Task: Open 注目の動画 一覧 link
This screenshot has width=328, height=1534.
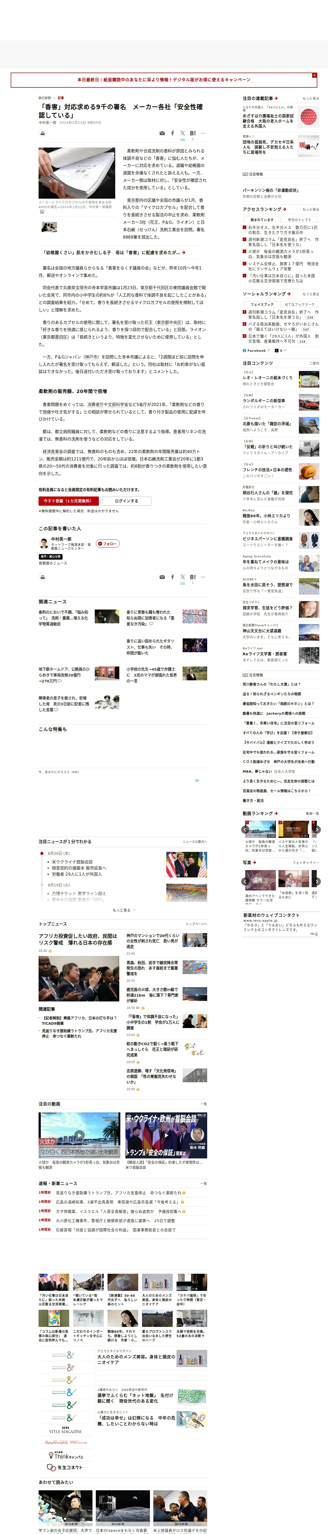Action: click(204, 1104)
